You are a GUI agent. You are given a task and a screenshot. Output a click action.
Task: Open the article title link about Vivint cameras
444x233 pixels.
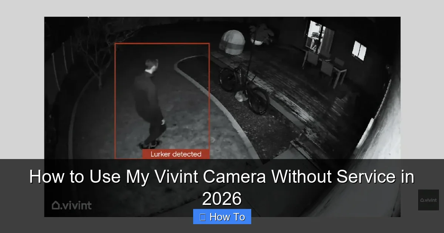[x=222, y=177]
